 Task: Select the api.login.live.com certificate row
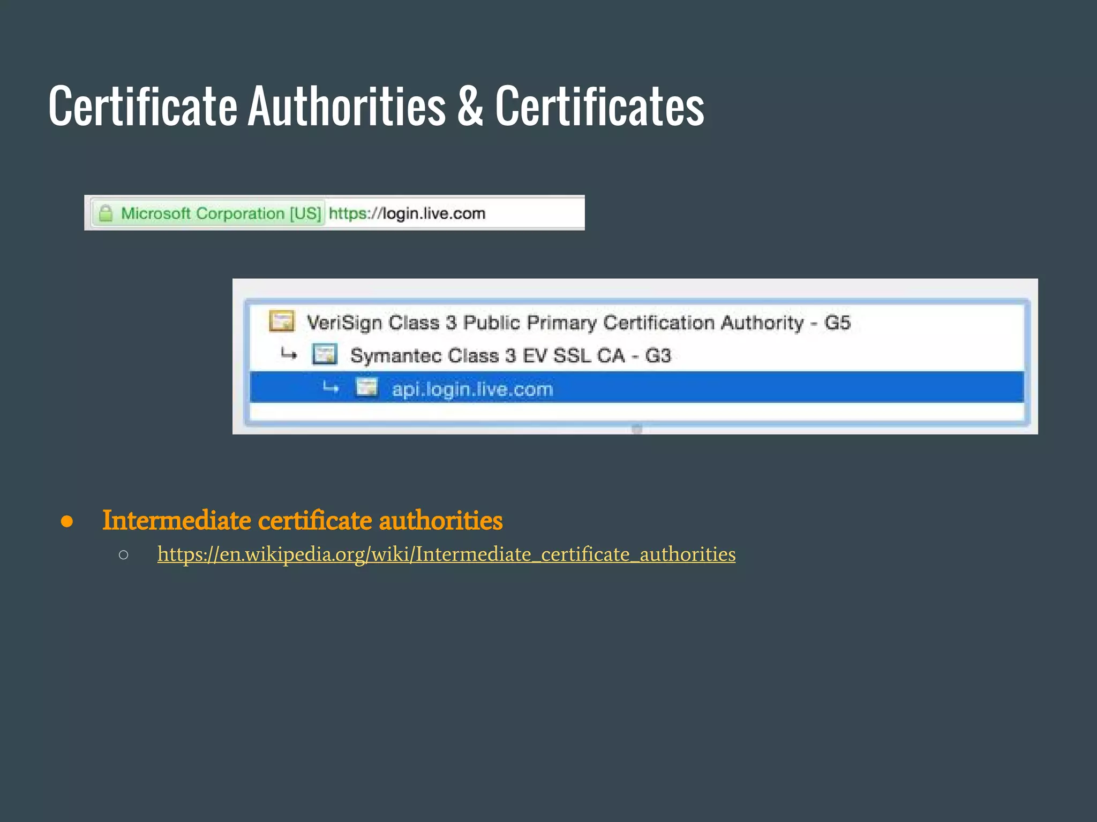click(x=637, y=387)
